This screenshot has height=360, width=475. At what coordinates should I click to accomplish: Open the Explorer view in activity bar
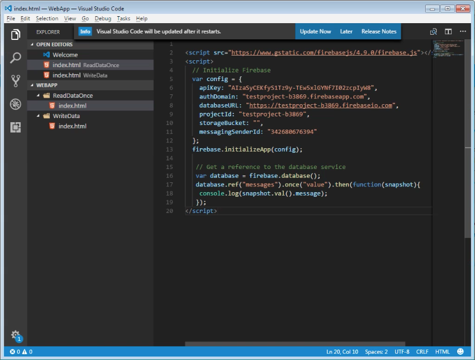[x=16, y=35]
